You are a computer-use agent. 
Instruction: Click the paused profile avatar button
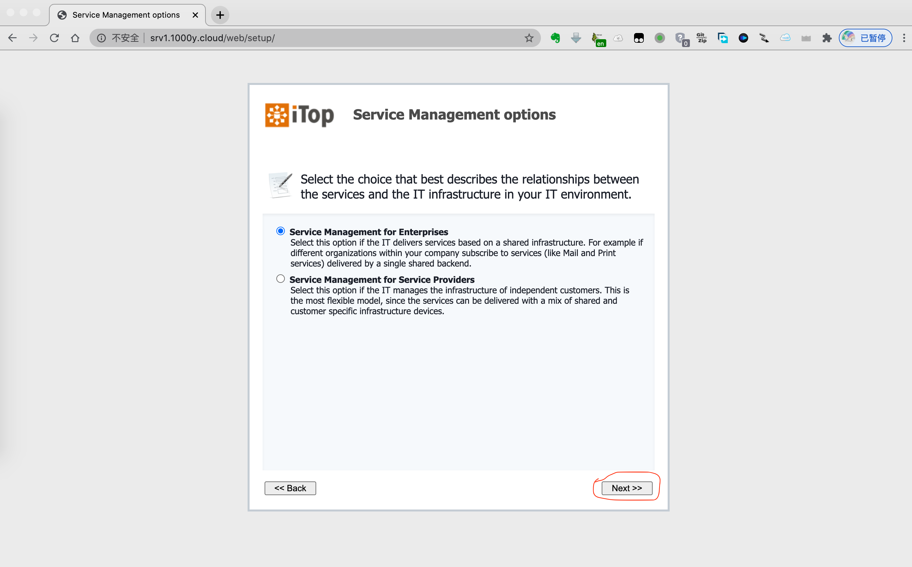[x=865, y=38]
